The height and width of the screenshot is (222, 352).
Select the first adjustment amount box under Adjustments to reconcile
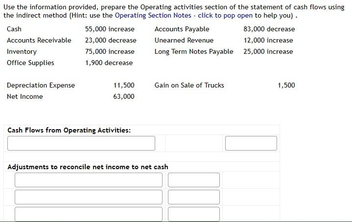tap(194, 180)
